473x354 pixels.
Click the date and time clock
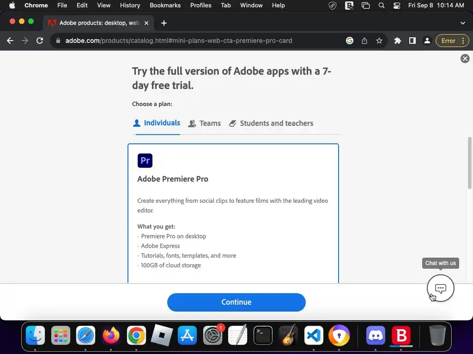[x=436, y=6]
